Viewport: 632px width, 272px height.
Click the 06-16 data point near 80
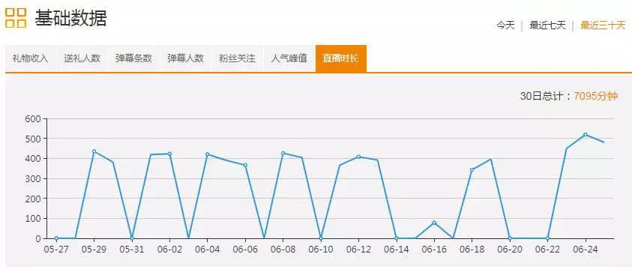[434, 223]
